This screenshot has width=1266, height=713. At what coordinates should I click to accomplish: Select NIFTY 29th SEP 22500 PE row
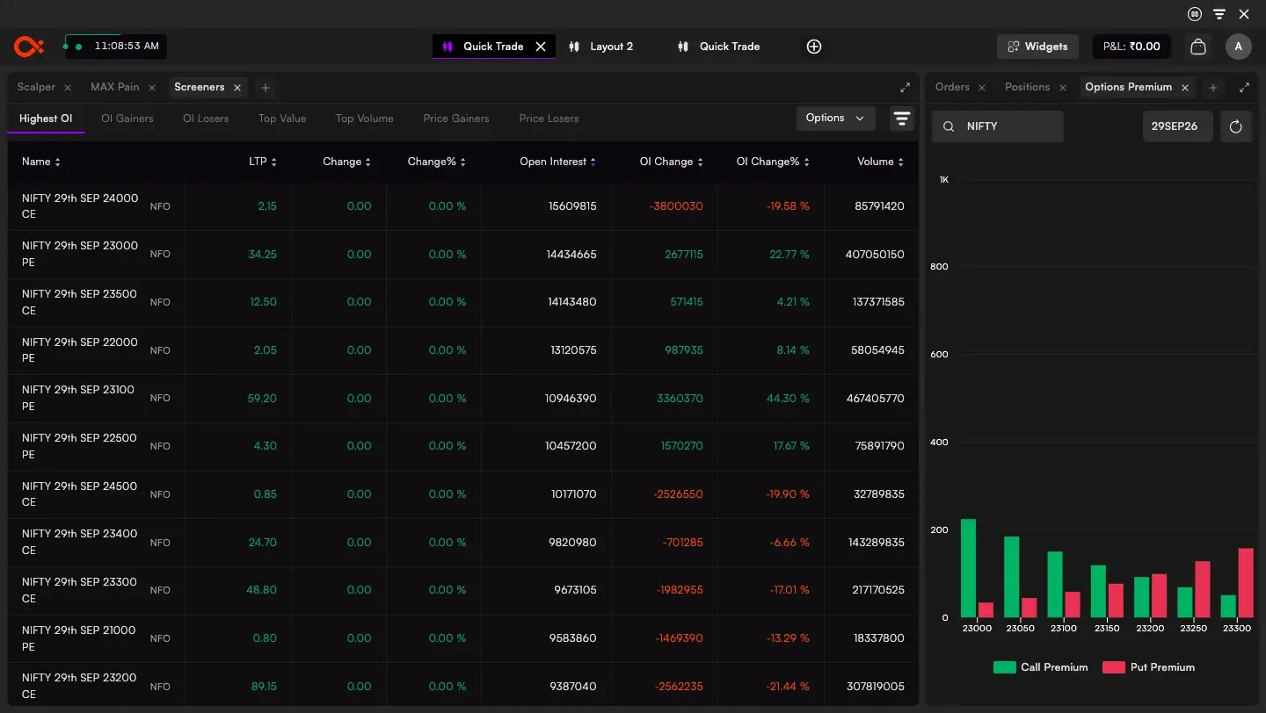click(x=462, y=446)
